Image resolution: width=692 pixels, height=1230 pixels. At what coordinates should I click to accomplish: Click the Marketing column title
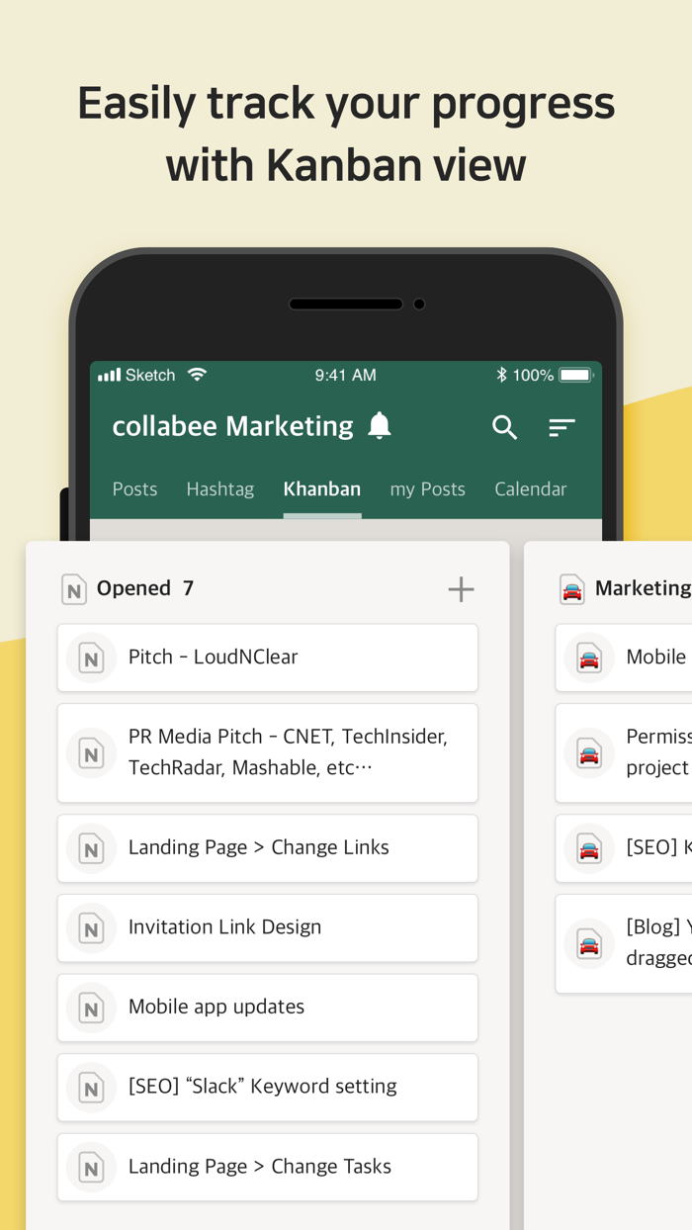point(643,588)
